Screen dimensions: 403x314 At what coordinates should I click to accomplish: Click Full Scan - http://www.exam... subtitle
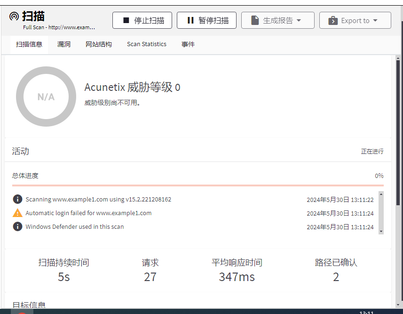[59, 27]
